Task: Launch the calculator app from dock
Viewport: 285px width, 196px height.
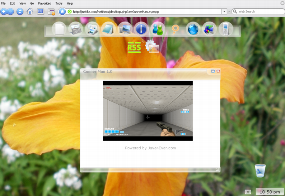Action: pos(75,29)
